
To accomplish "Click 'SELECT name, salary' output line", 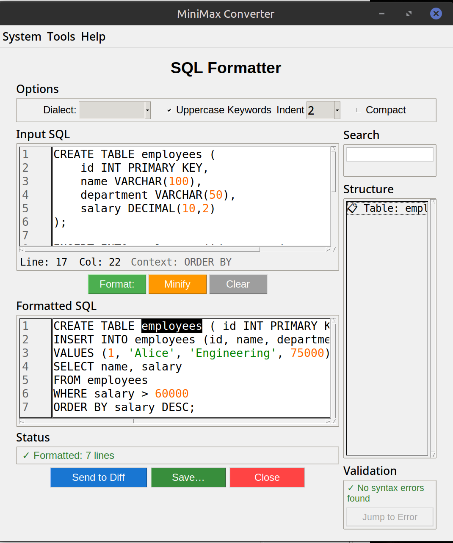I will [x=118, y=367].
